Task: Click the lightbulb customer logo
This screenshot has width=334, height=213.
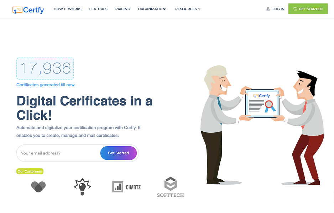Action: pyautogui.click(x=82, y=187)
